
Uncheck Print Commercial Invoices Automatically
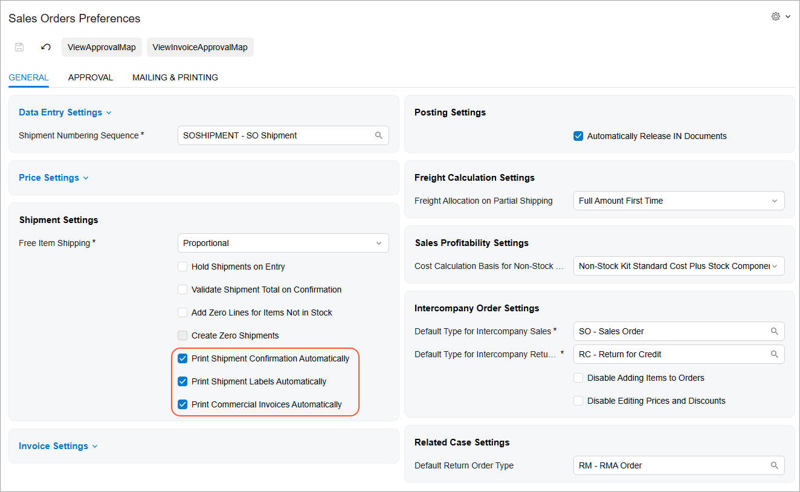(x=182, y=404)
